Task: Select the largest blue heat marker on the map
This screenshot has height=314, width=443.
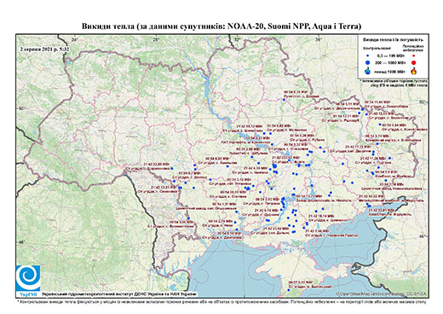Action: coord(274,166)
